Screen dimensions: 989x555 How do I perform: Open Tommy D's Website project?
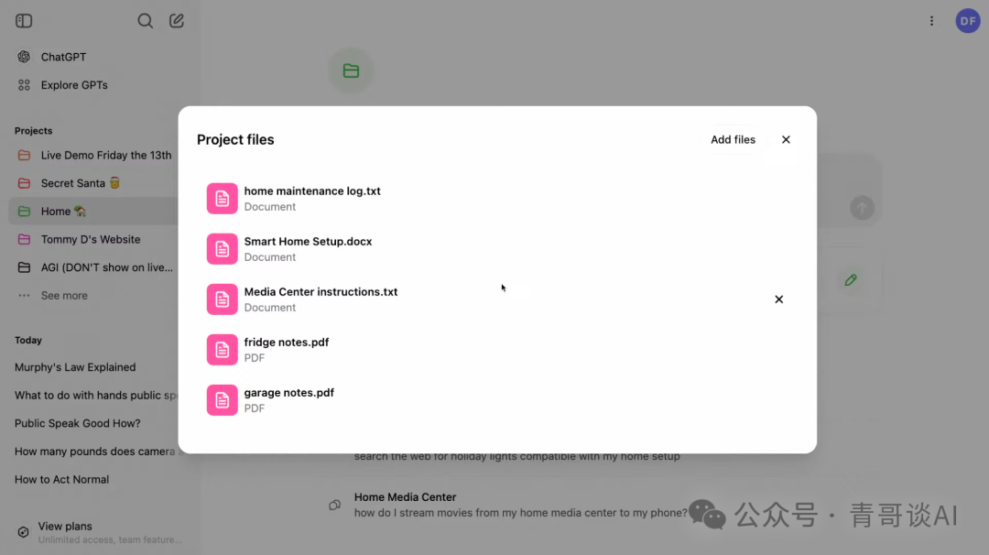(x=90, y=240)
